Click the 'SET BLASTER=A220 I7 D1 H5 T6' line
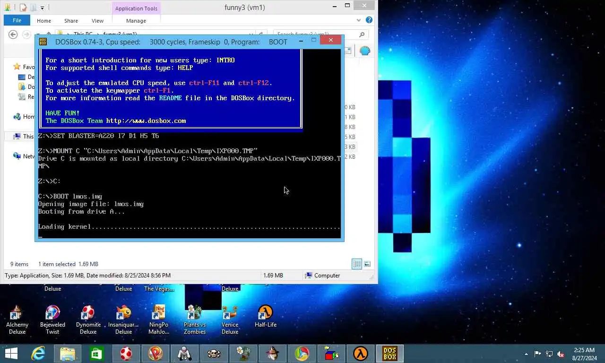 (x=98, y=136)
